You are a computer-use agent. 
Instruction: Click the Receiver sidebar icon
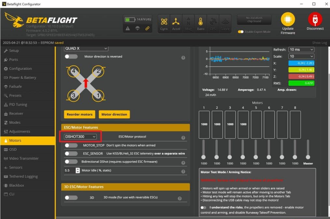pyautogui.click(x=6, y=114)
